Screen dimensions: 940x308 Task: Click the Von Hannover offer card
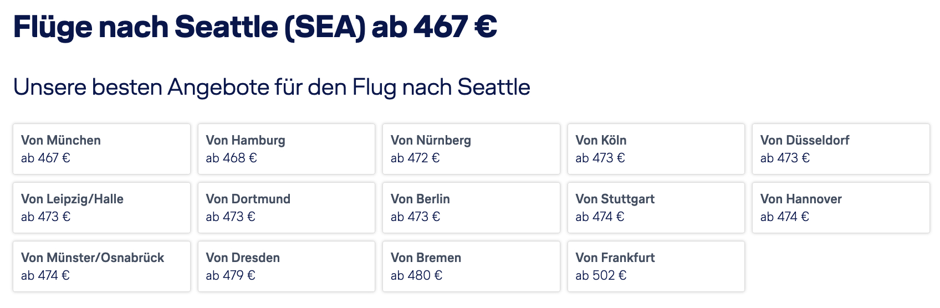(841, 208)
